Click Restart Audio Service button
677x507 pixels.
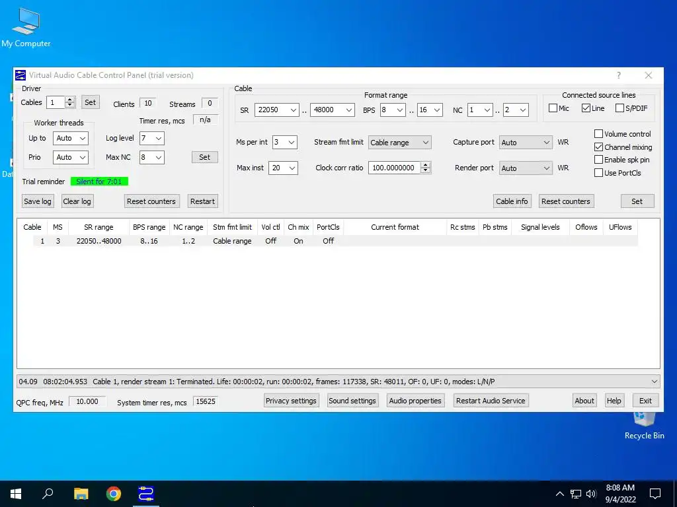click(491, 401)
